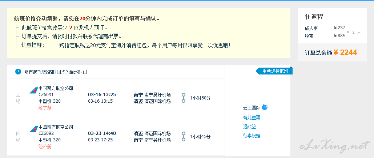Image resolution: width=374 pixels, height=158 pixels.
Task: Open the 行李规定 baggage link
Action: (252, 136)
